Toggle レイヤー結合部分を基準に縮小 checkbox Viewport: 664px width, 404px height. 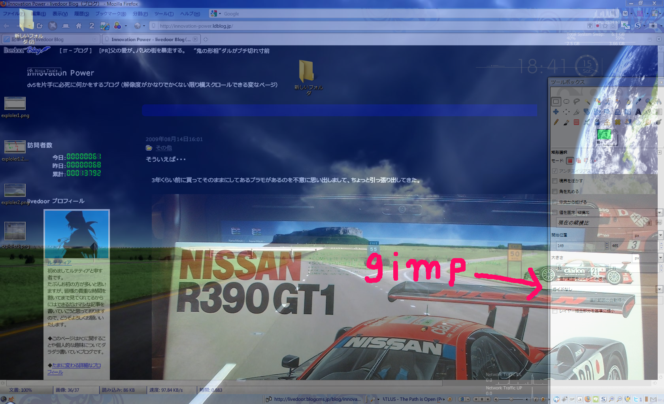click(555, 311)
